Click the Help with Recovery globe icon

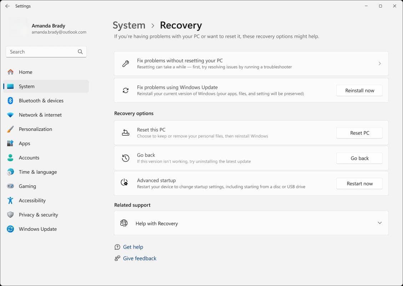(x=124, y=223)
